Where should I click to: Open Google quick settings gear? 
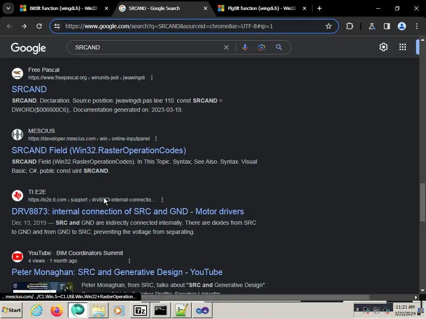383,47
